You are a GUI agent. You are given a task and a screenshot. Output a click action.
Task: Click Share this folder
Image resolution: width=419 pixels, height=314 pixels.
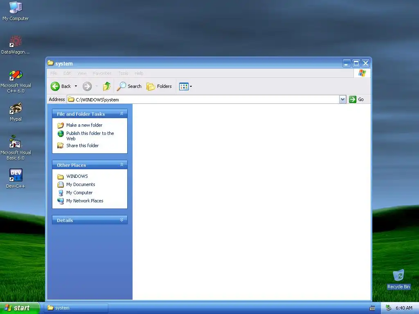point(78,146)
